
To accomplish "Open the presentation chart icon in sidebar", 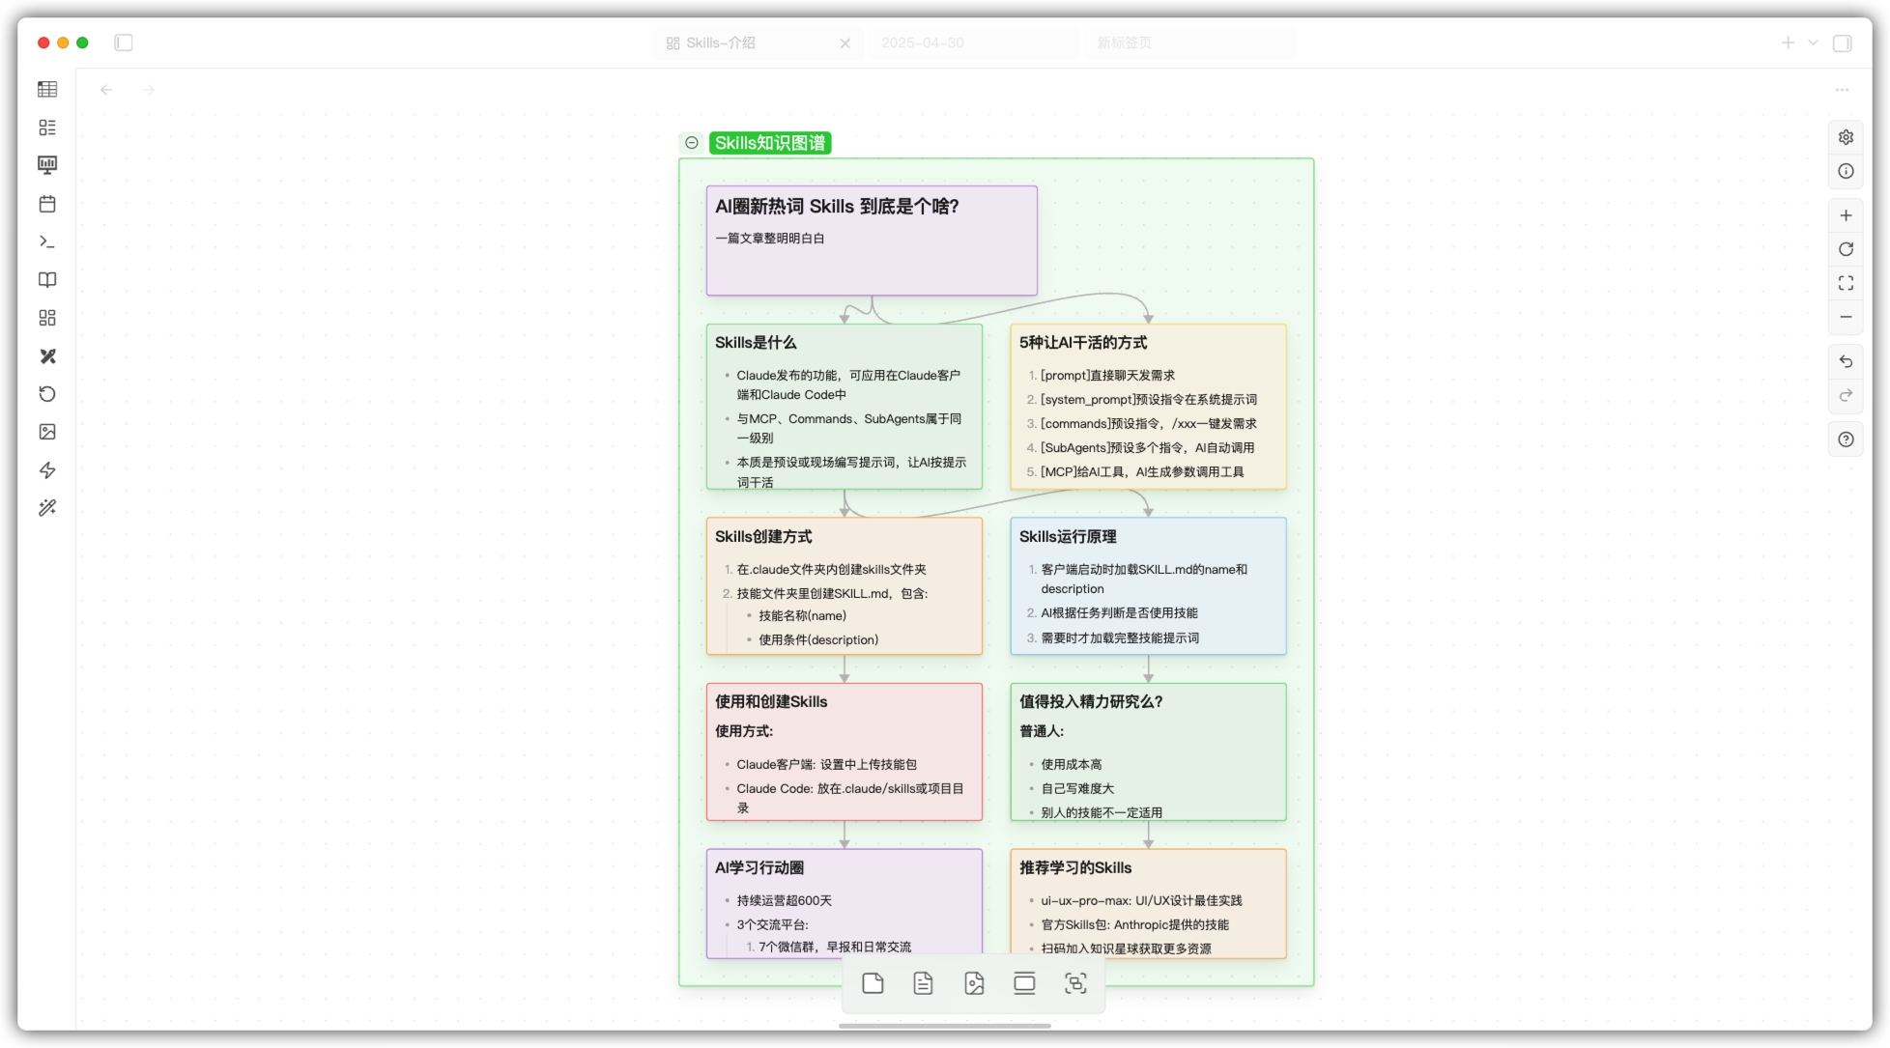I will tap(47, 165).
